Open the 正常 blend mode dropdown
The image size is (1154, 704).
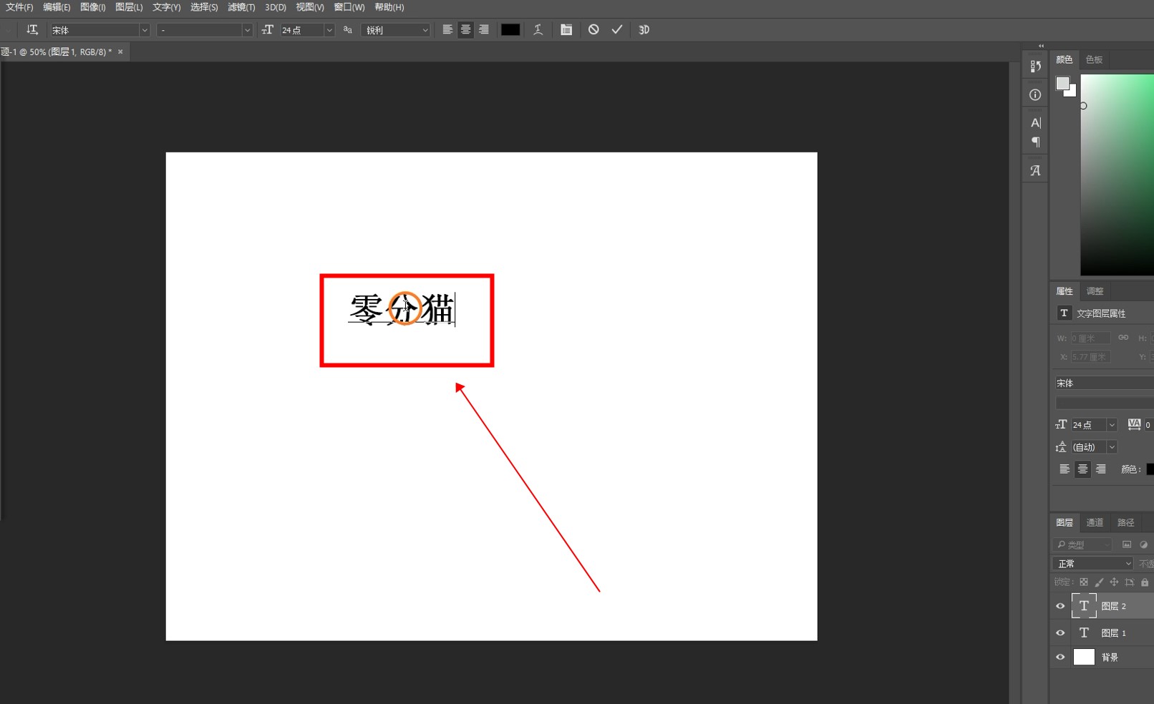[1092, 564]
